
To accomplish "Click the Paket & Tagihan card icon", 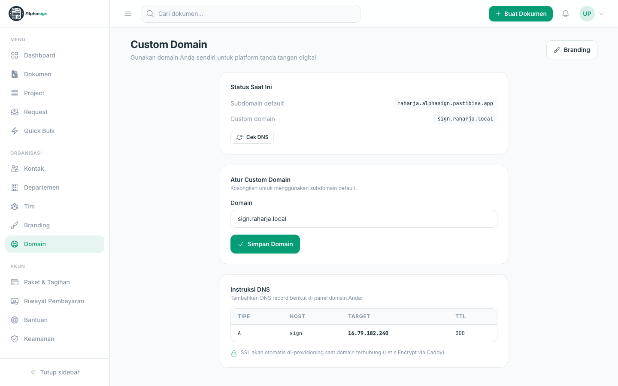I will point(15,282).
